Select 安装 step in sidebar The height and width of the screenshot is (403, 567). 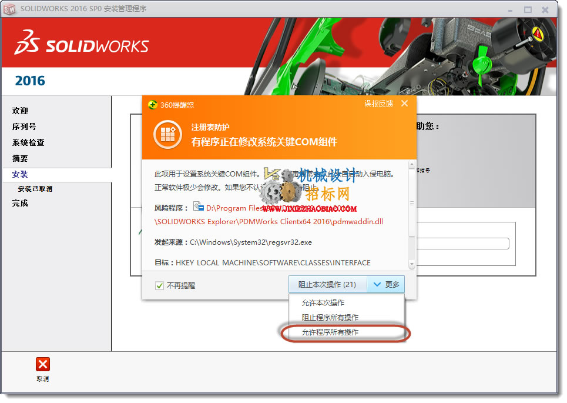coord(20,175)
